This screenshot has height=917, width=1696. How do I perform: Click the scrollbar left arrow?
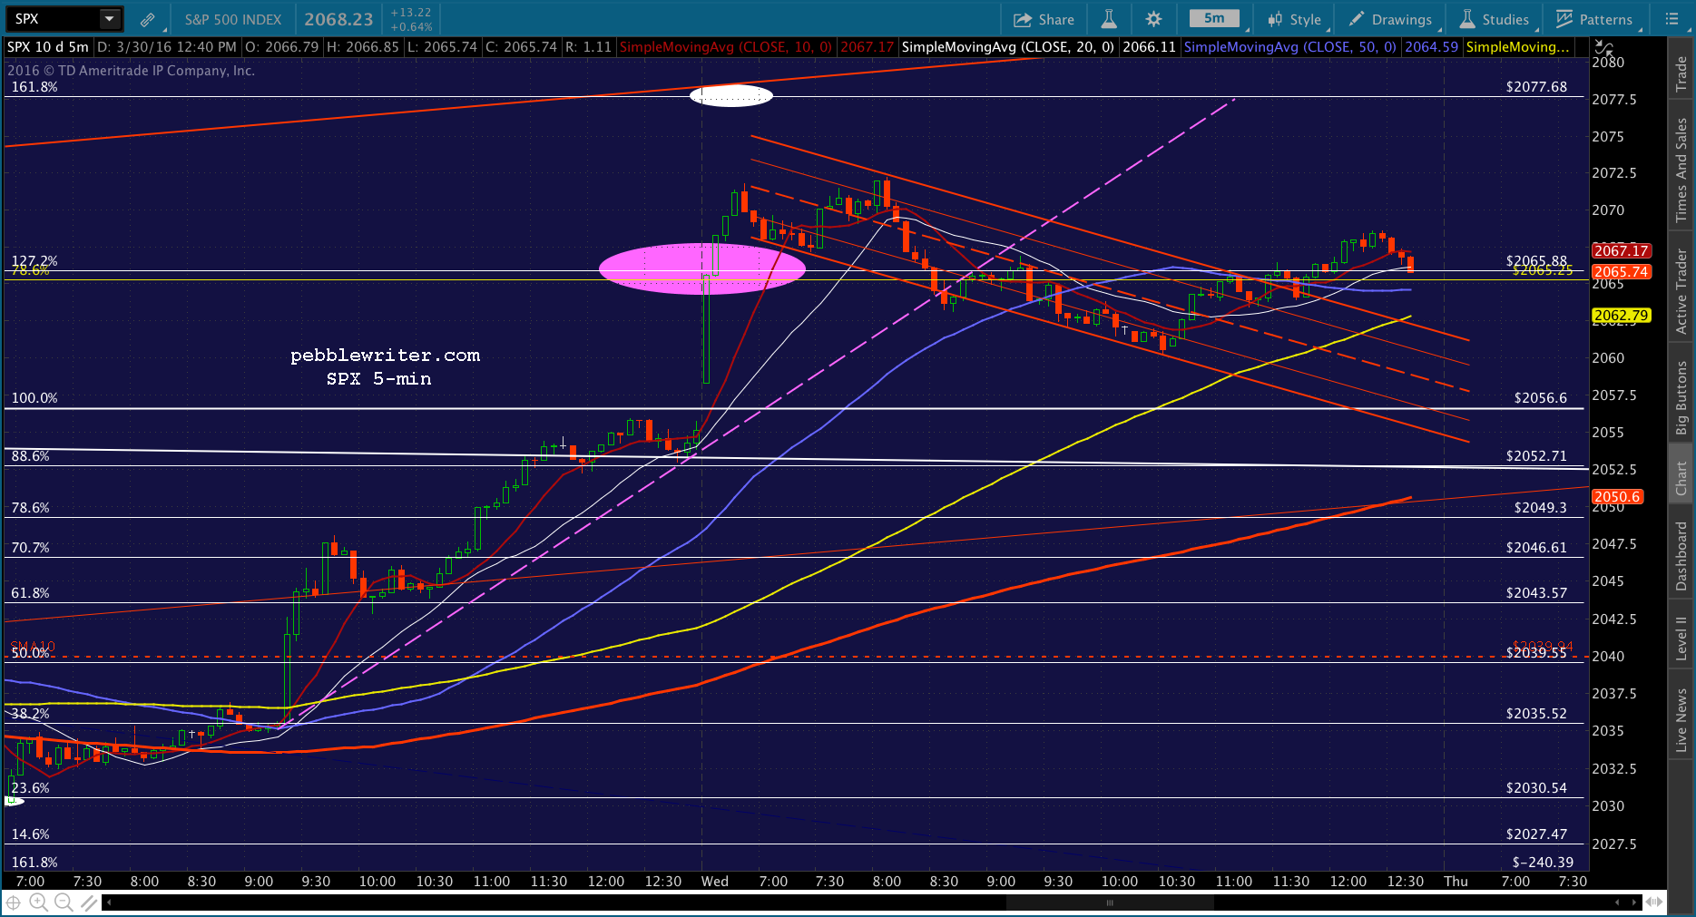(x=109, y=902)
